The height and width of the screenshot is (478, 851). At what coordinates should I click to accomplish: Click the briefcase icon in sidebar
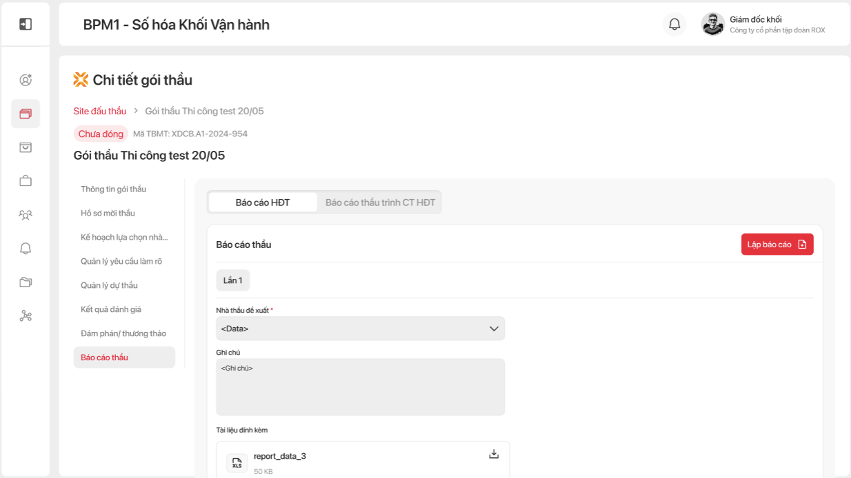[26, 181]
